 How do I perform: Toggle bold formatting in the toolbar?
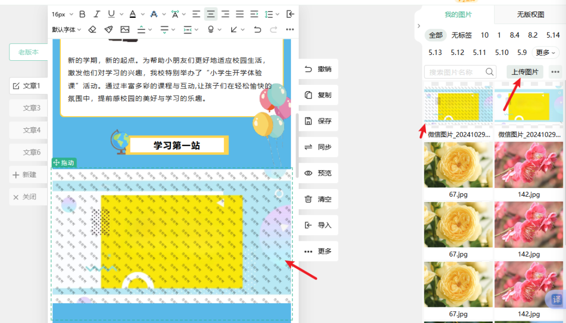(x=82, y=14)
